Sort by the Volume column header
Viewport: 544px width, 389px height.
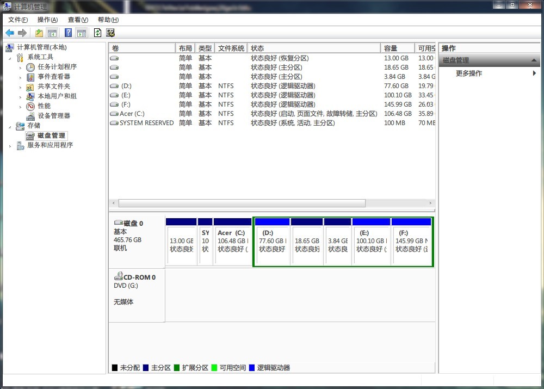(x=142, y=48)
